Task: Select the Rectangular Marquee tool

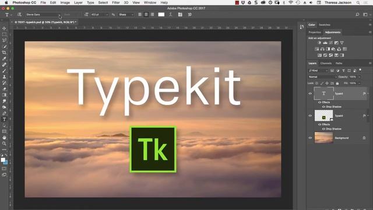Action: click(4, 34)
